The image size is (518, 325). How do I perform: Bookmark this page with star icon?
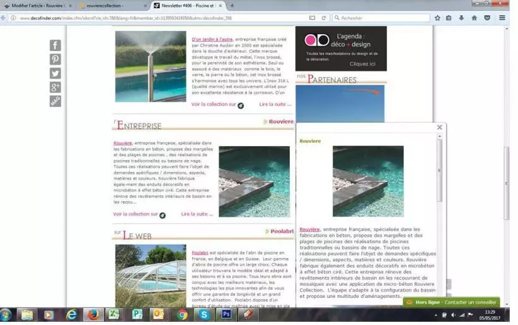pyautogui.click(x=437, y=18)
